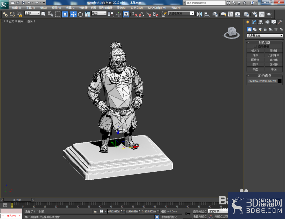Click the 长方体 box primitive button
The height and width of the screenshot is (219, 285).
pyautogui.click(x=255, y=50)
